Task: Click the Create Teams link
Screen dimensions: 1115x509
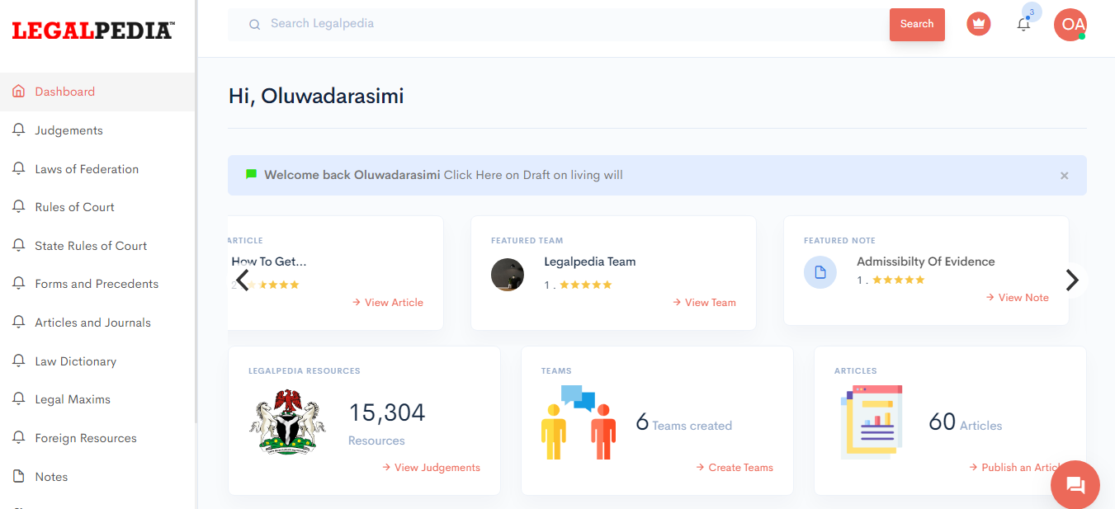Action: (x=735, y=468)
